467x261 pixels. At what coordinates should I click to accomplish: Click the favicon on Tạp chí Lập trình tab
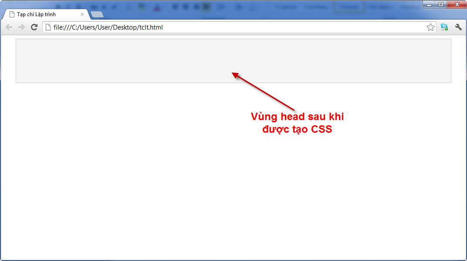click(x=12, y=14)
